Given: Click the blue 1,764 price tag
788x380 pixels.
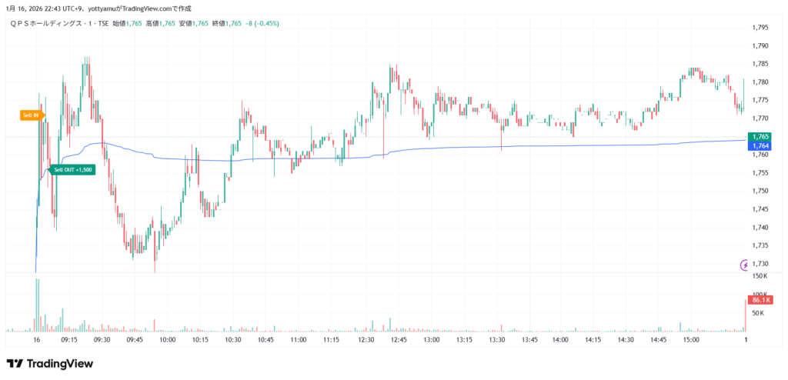Looking at the screenshot, I should click(x=760, y=145).
